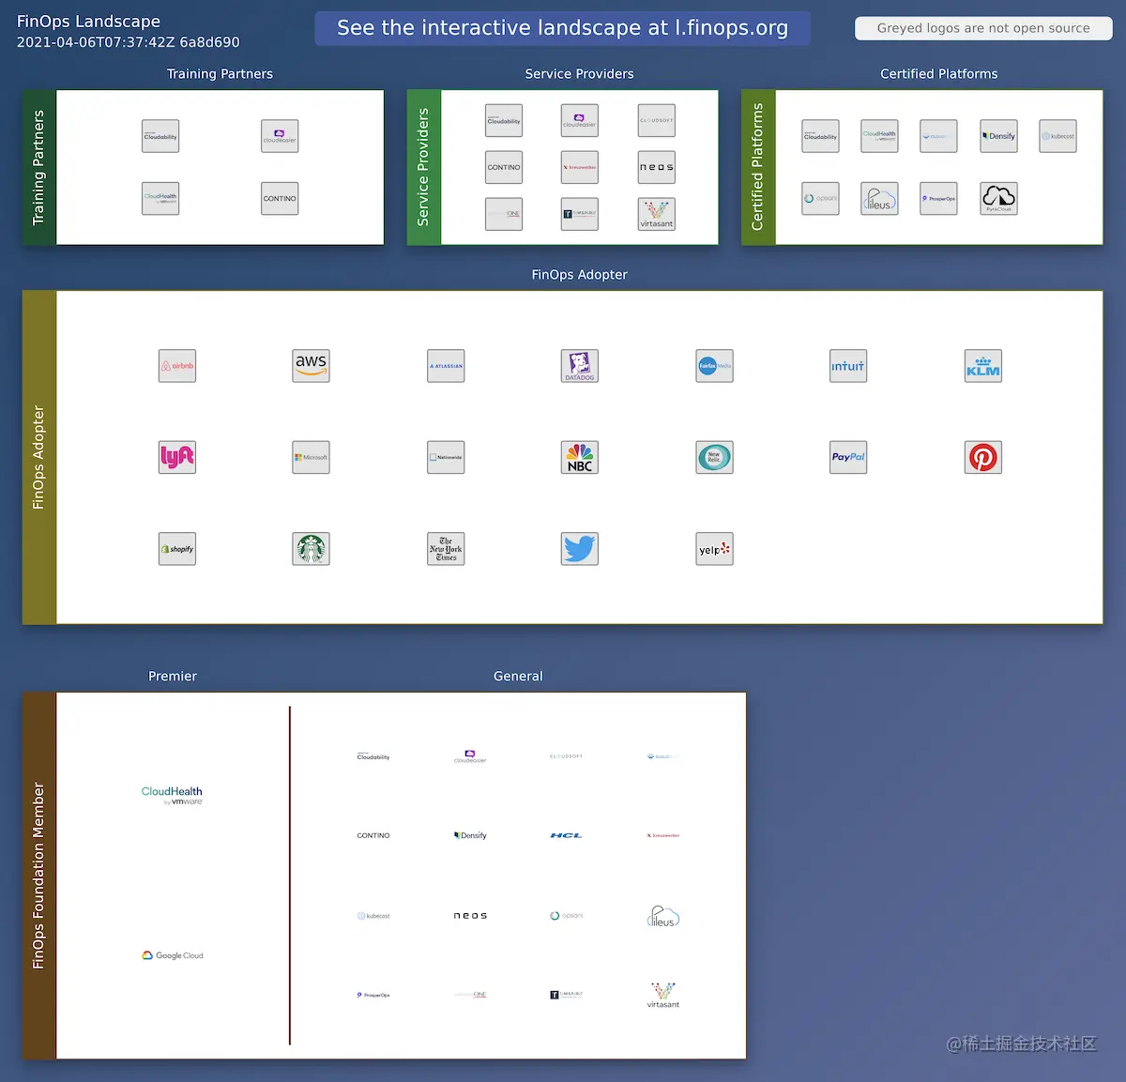Click neos logo in Service Providers box
This screenshot has width=1126, height=1082.
click(x=657, y=167)
